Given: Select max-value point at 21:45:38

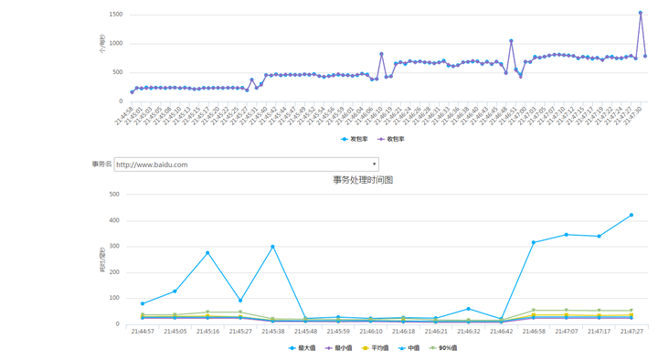Looking at the screenshot, I should click(272, 247).
